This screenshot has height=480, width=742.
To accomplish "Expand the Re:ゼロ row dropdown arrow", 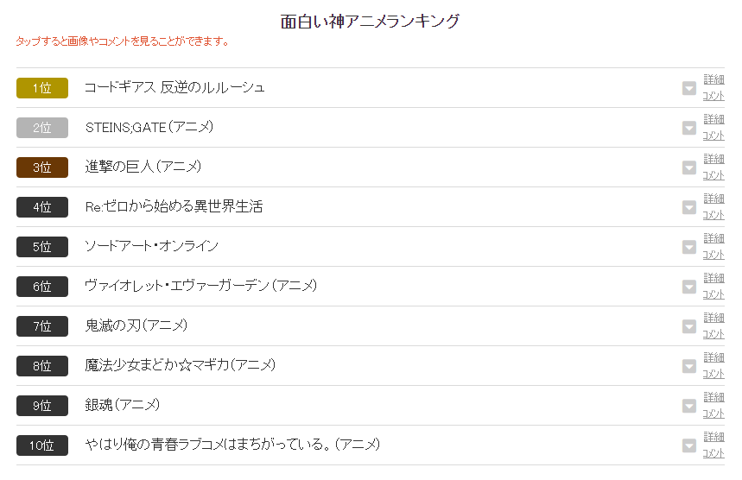I will tap(689, 207).
